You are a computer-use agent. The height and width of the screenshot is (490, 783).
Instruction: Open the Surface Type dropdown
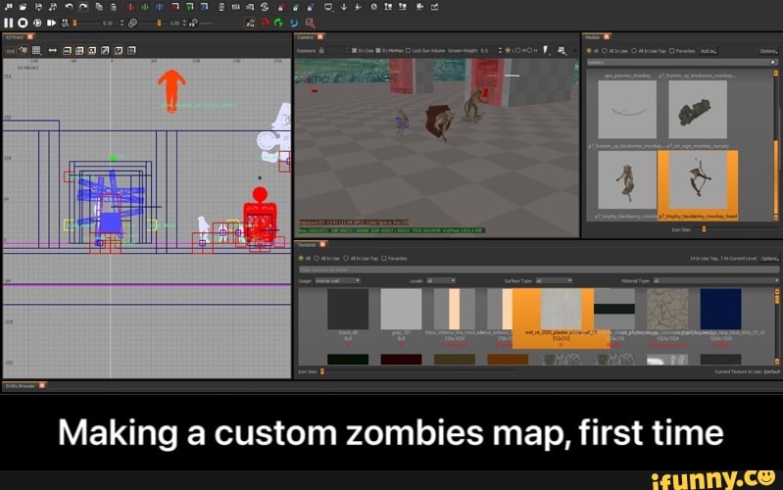point(554,280)
